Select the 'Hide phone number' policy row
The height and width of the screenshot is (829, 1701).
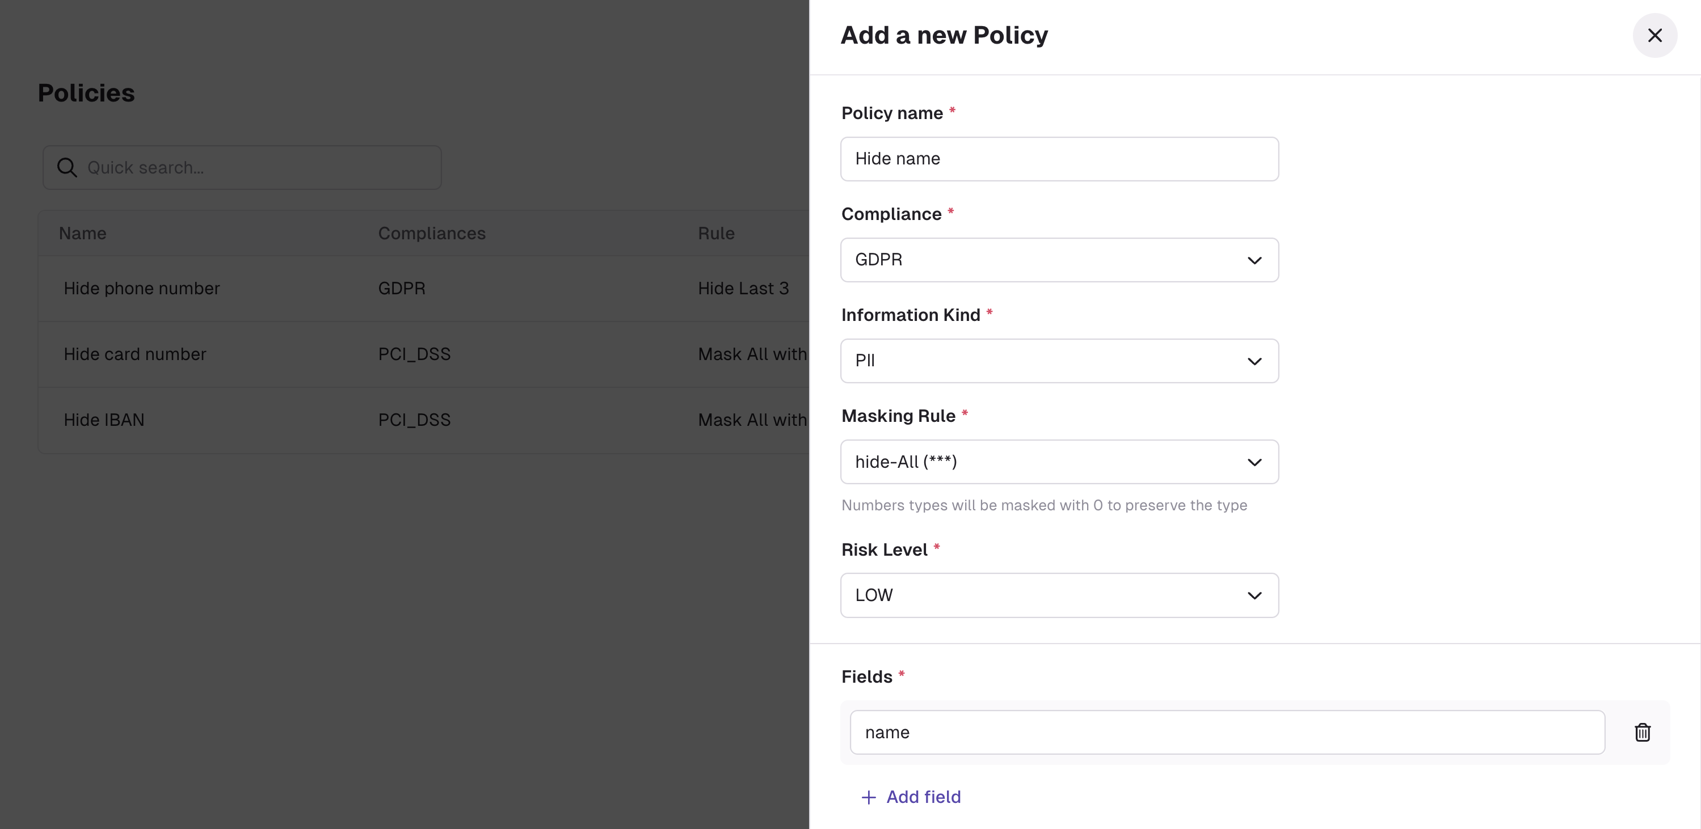point(423,289)
